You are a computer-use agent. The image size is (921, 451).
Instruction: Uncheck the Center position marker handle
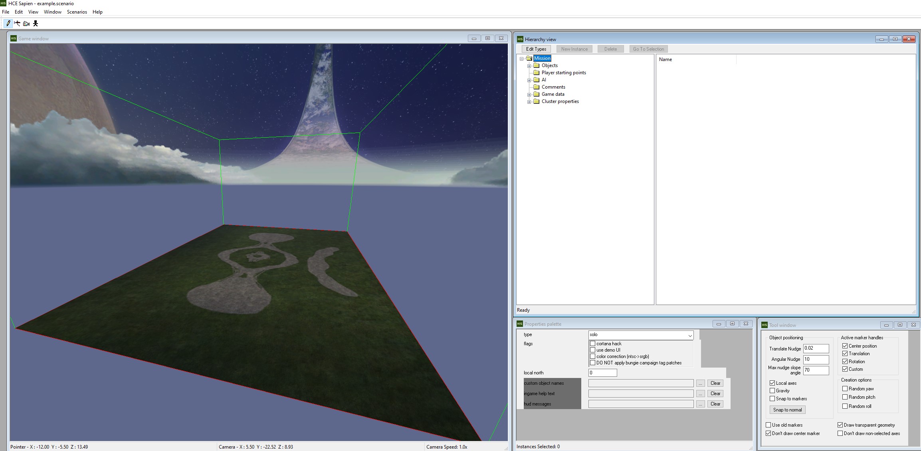845,346
